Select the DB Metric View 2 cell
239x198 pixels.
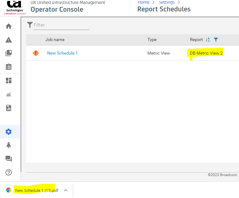tap(206, 53)
